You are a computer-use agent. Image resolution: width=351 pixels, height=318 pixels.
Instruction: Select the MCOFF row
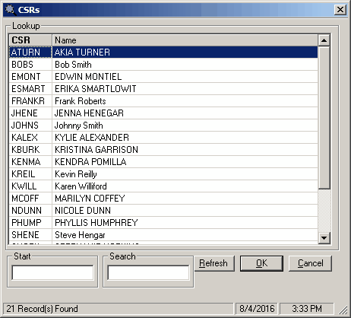coord(163,199)
